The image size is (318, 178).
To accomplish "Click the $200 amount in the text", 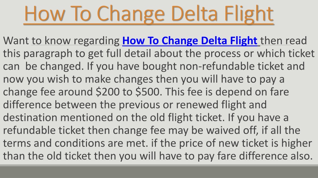I will [108, 91].
